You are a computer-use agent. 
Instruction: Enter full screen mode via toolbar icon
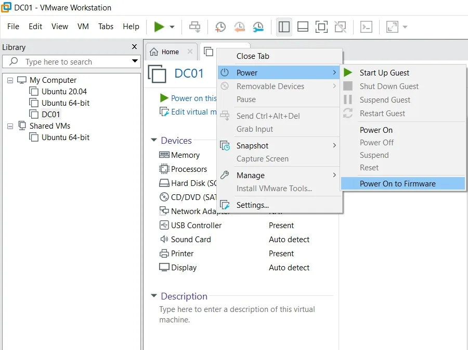point(321,27)
